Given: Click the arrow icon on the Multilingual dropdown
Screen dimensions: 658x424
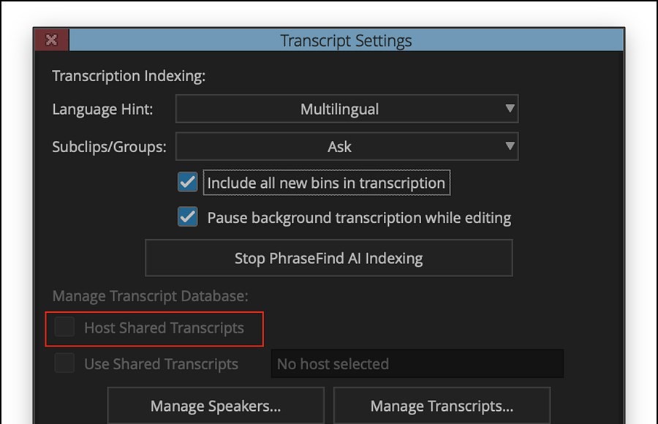Looking at the screenshot, I should tap(510, 110).
